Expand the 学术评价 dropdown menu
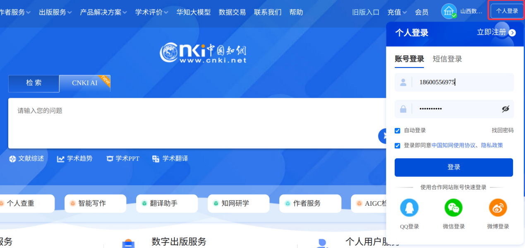Screen dimensions: 525x248 151,12
